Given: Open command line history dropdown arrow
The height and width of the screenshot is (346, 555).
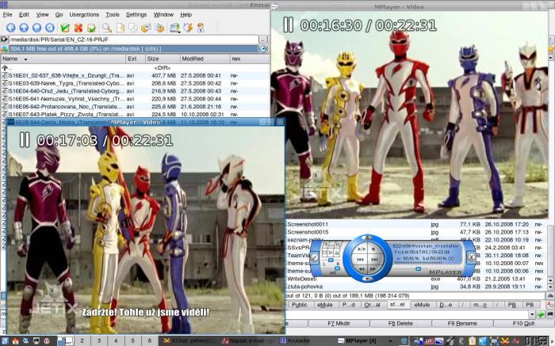Looking at the screenshot, I should [x=532, y=314].
